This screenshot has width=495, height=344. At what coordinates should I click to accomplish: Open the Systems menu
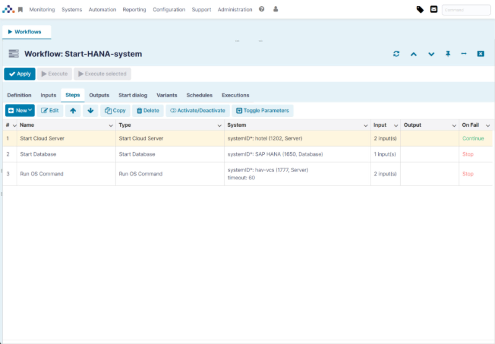pyautogui.click(x=72, y=10)
